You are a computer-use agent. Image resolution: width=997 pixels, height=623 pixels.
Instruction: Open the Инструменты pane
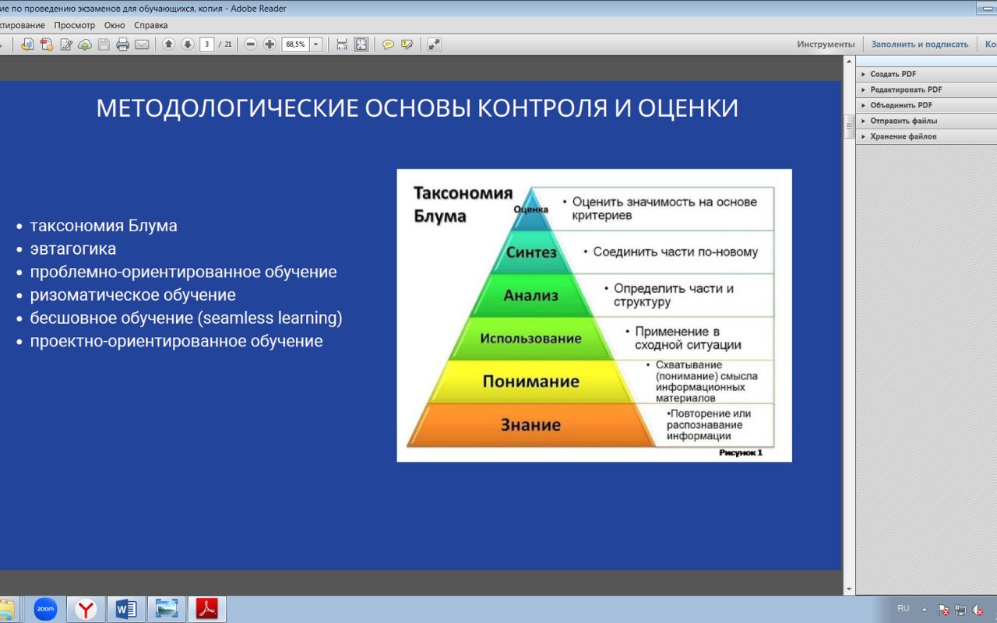(x=826, y=44)
